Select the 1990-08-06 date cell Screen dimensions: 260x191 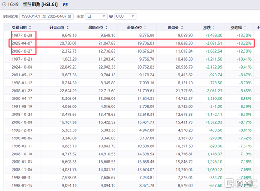tap(22, 138)
